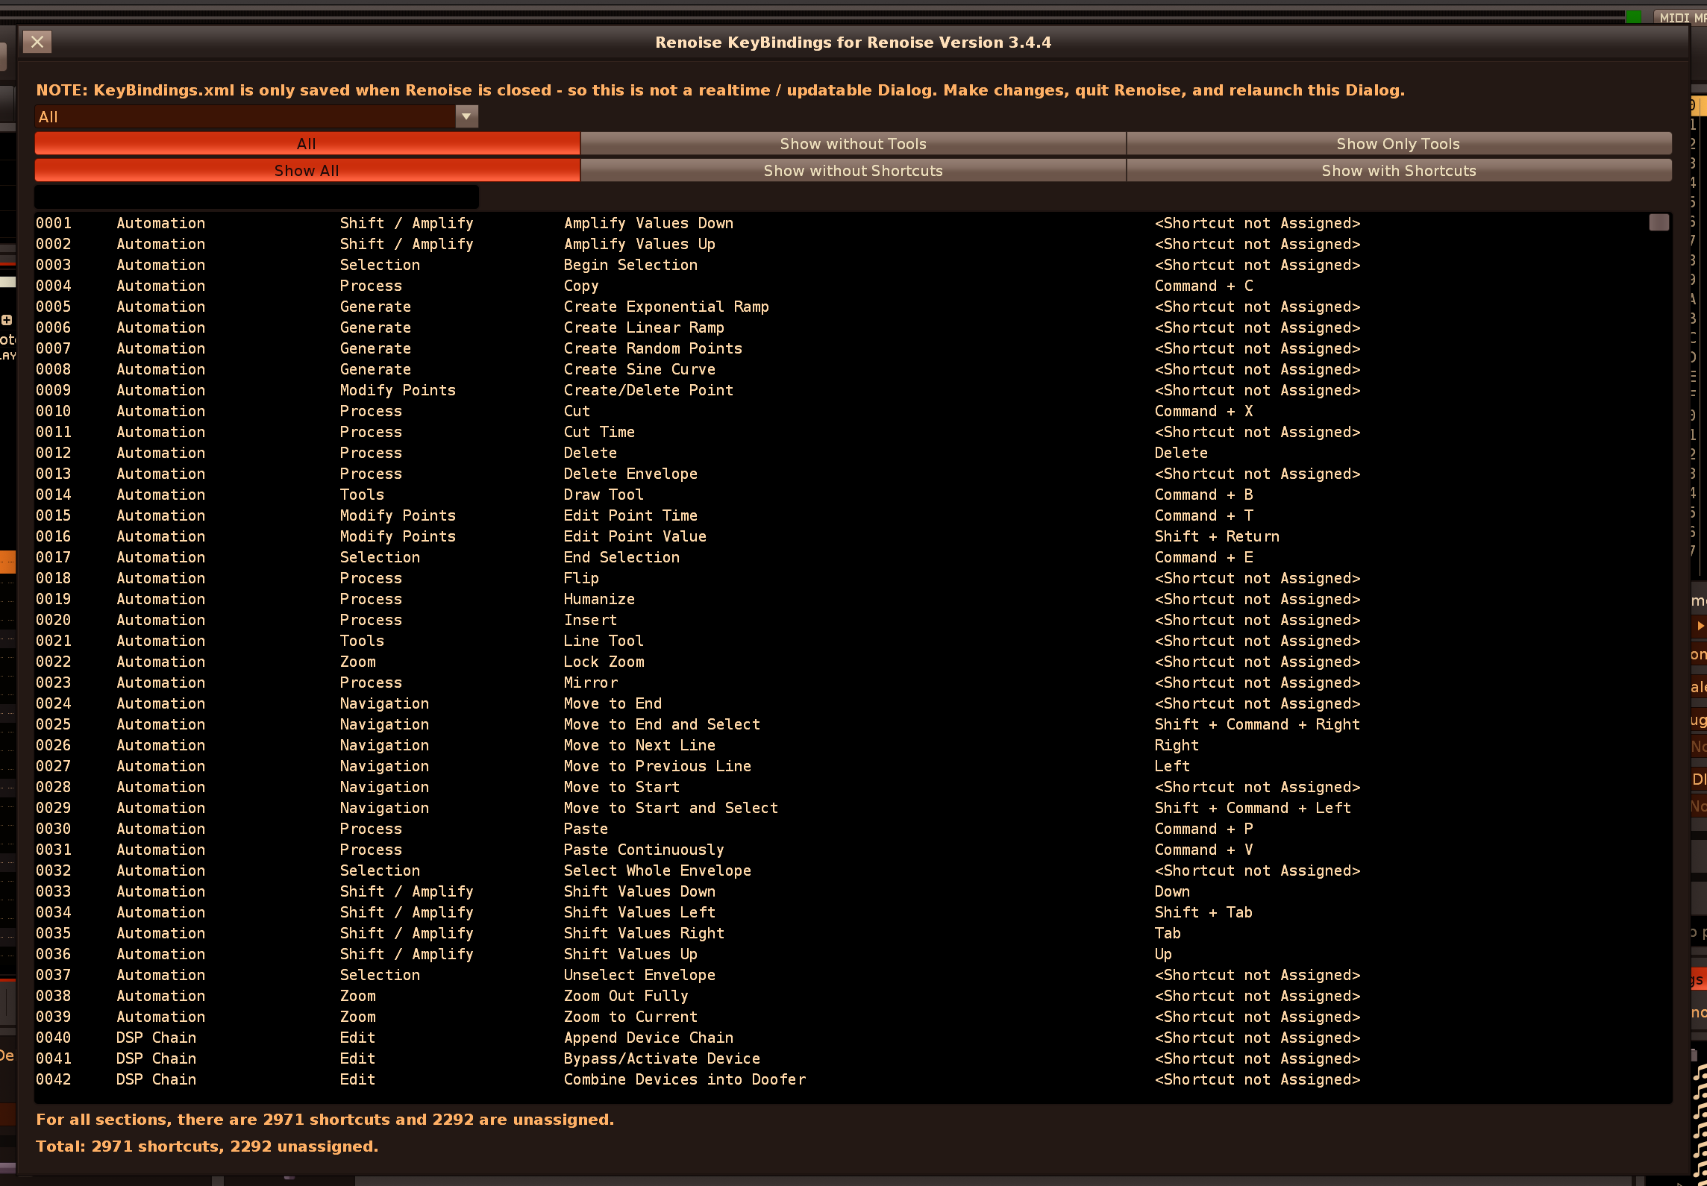Open the MIDI MAP button
Screen dimensions: 1707x1186
pyautogui.click(x=1681, y=17)
